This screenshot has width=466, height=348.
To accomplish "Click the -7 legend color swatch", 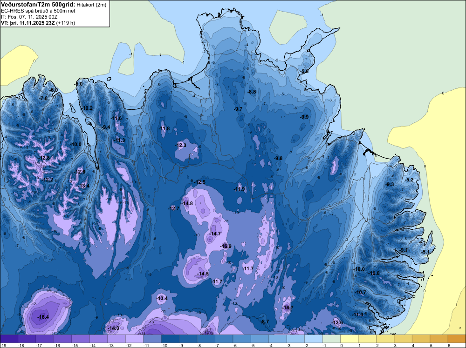I will (x=224, y=339).
